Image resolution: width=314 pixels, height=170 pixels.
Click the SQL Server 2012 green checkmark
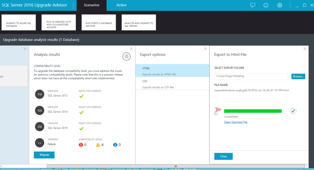tap(81, 96)
